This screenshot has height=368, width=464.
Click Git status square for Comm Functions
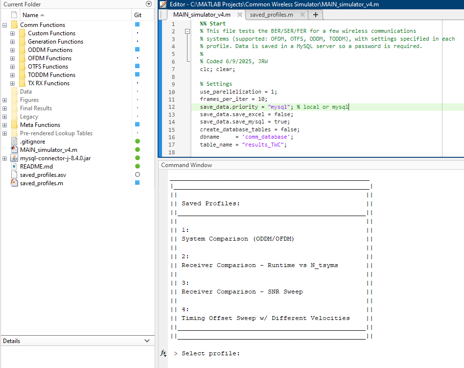pyautogui.click(x=138, y=25)
